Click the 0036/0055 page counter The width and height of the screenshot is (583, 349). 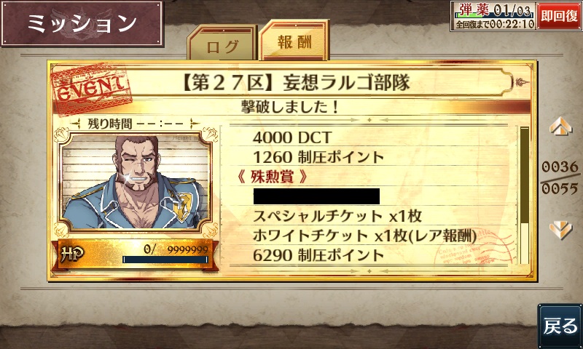560,177
